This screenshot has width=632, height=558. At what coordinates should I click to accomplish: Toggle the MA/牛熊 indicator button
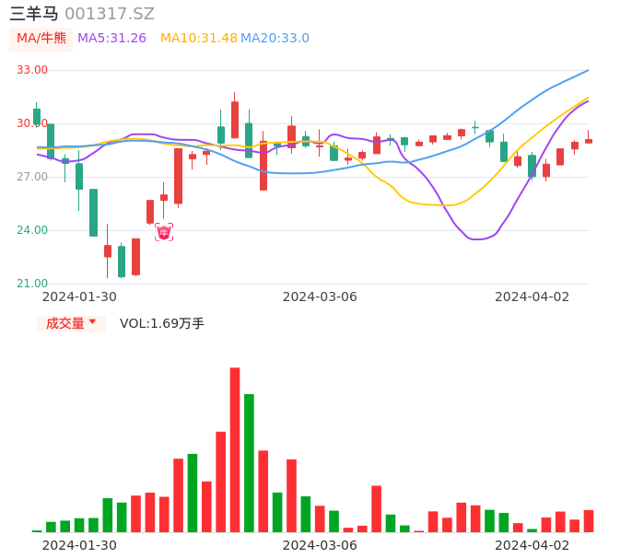[41, 39]
